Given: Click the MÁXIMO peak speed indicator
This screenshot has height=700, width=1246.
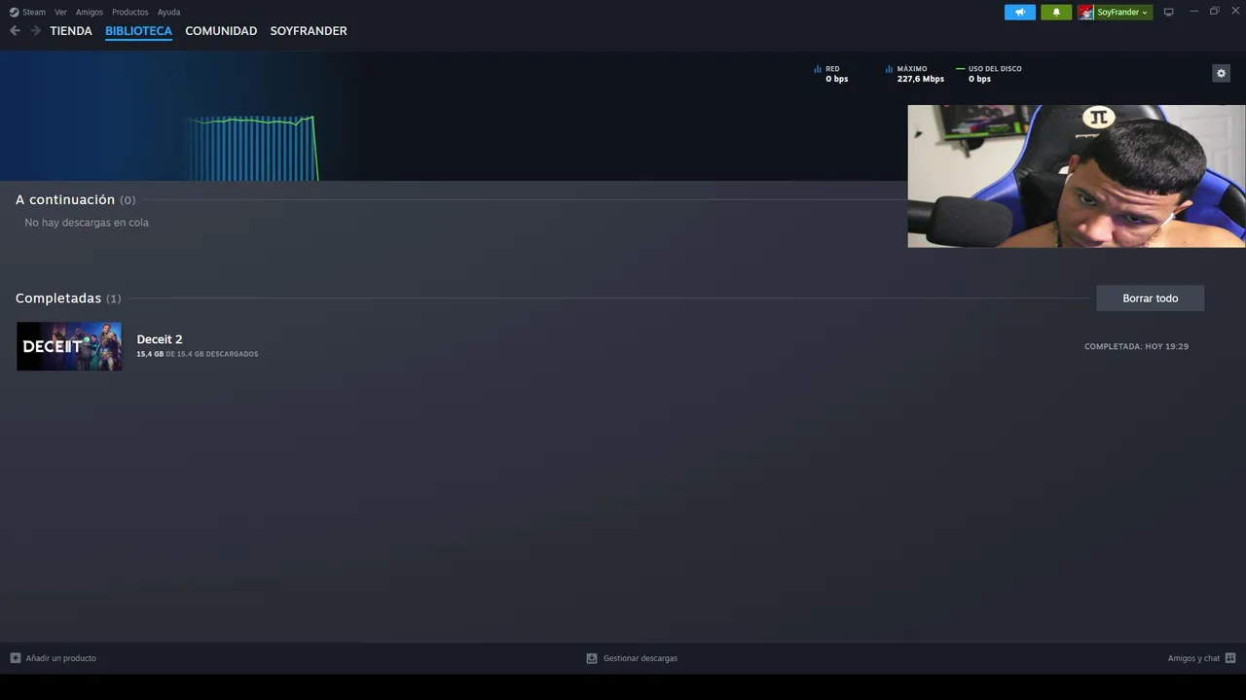Looking at the screenshot, I should click(x=915, y=74).
